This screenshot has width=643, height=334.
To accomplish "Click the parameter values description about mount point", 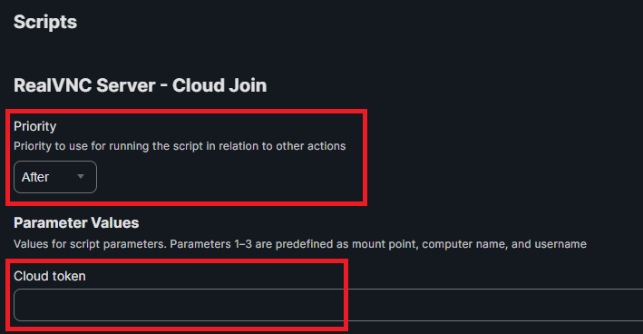I will tap(300, 244).
